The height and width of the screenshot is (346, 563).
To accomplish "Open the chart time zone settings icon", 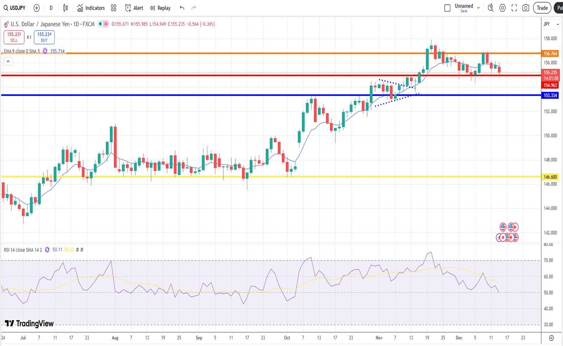I will point(551,338).
